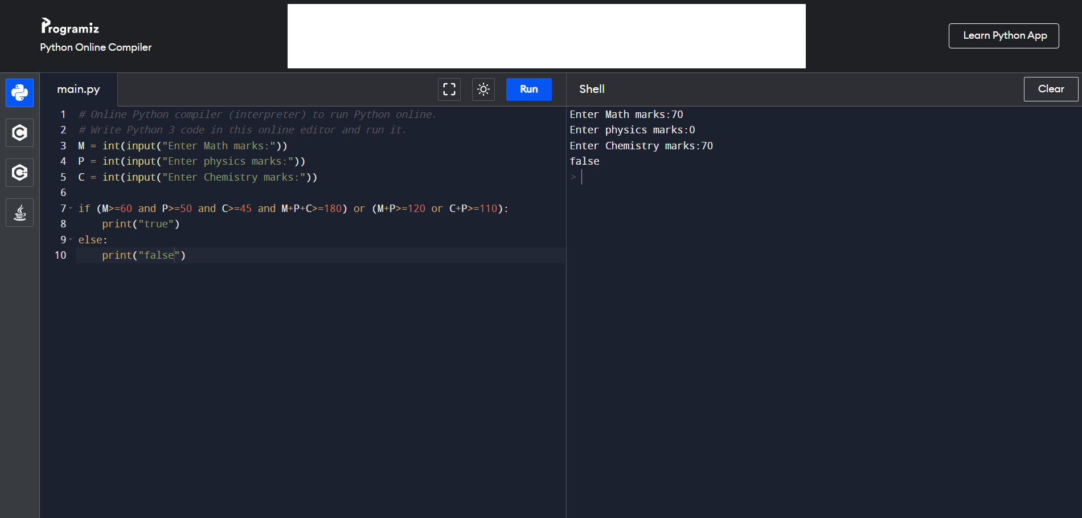Open the Learn Python App link
The height and width of the screenshot is (518, 1082).
1003,36
